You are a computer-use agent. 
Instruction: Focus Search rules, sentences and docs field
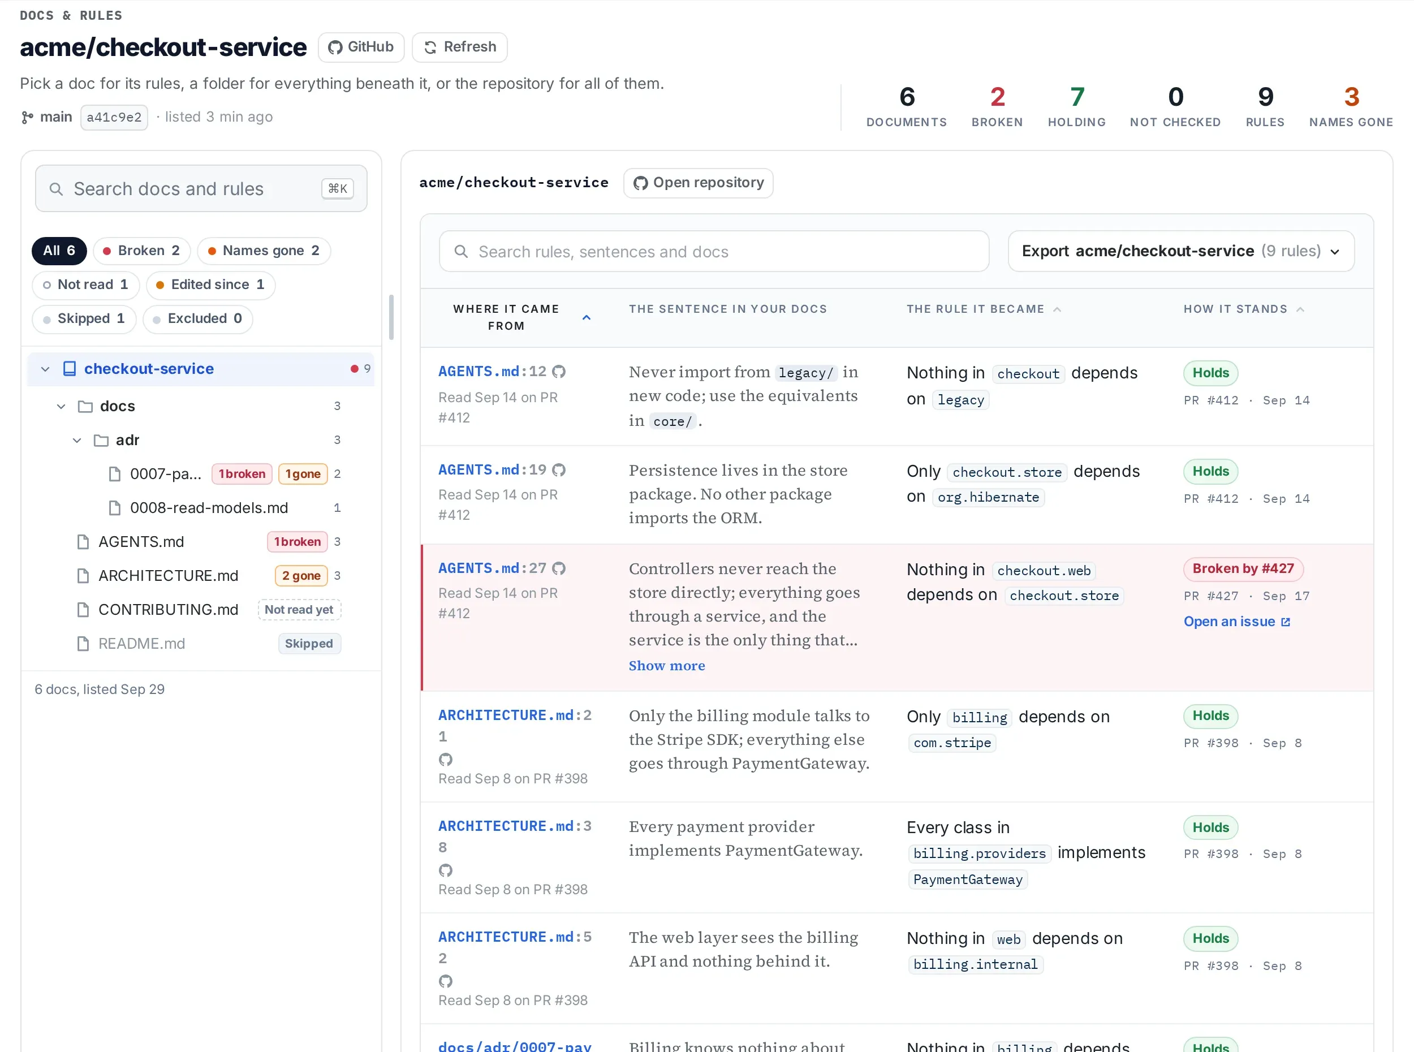pyautogui.click(x=714, y=252)
